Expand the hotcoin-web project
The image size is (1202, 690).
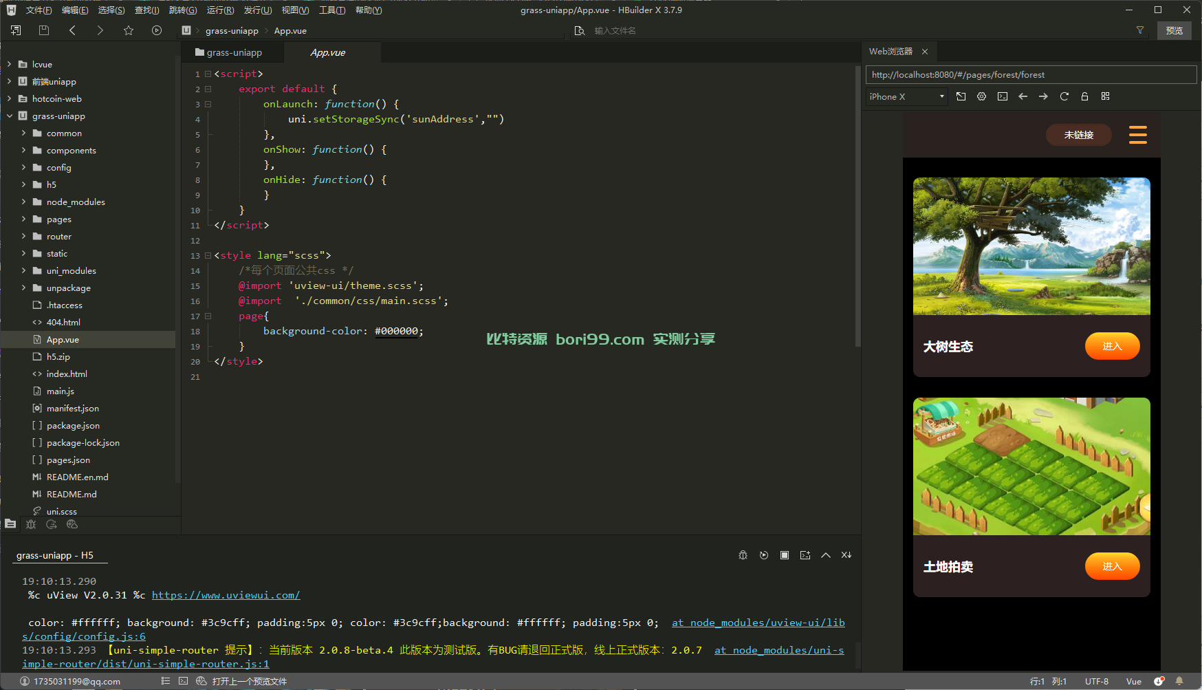(x=9, y=98)
